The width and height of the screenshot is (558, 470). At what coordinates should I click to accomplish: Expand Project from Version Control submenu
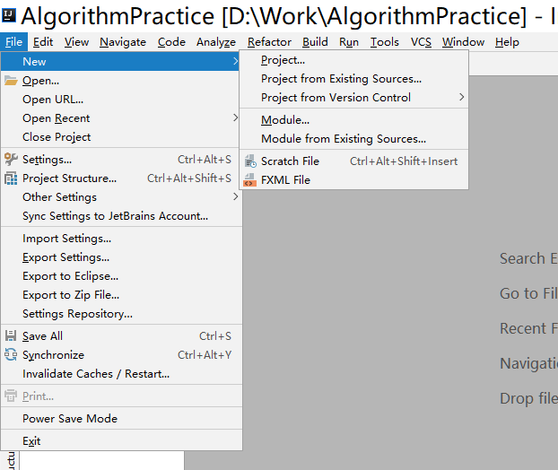(461, 98)
